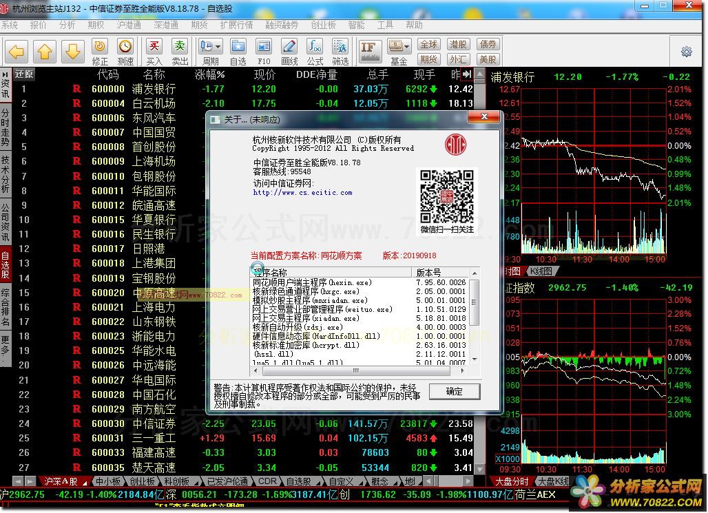Open the 分时走势 sidebar tab
This screenshot has height=513, width=708.
tap(6, 128)
